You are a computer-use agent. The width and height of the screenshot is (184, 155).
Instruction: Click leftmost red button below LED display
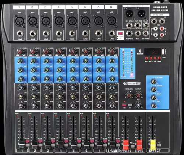pyautogui.click(x=146, y=58)
